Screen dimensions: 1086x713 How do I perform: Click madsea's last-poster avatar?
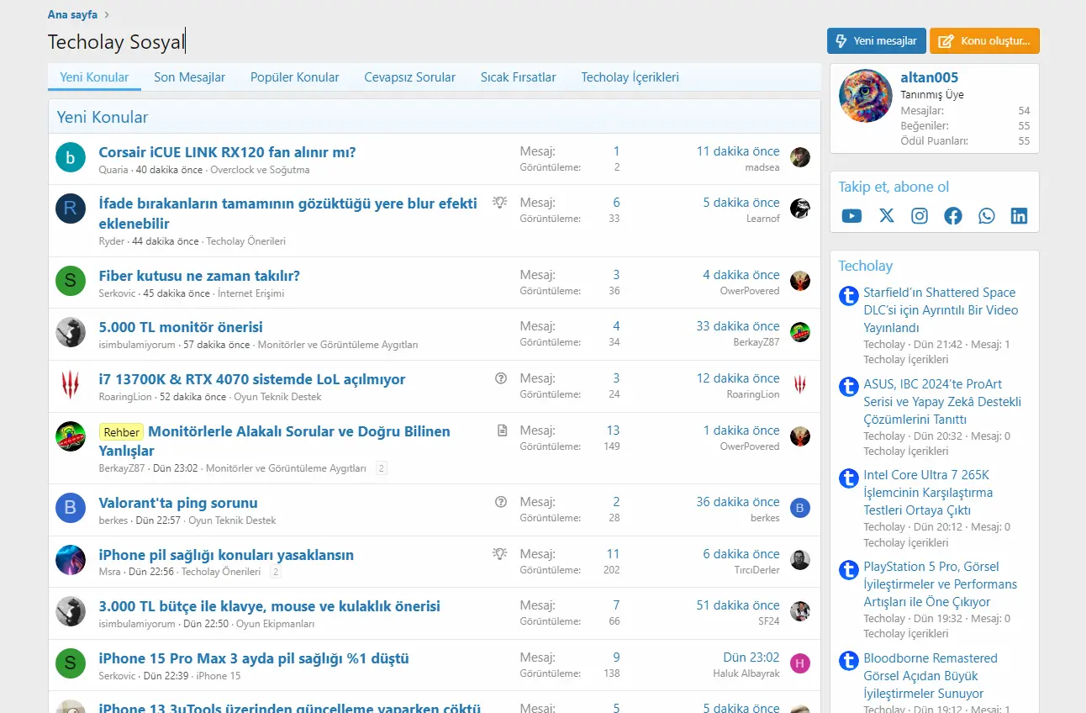point(800,157)
